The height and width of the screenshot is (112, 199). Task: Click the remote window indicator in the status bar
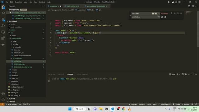click(x=2, y=104)
